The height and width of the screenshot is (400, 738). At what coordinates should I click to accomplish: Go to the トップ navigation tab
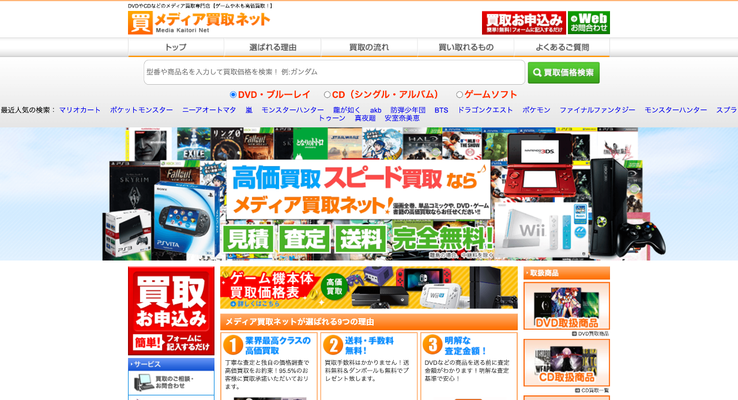(176, 47)
